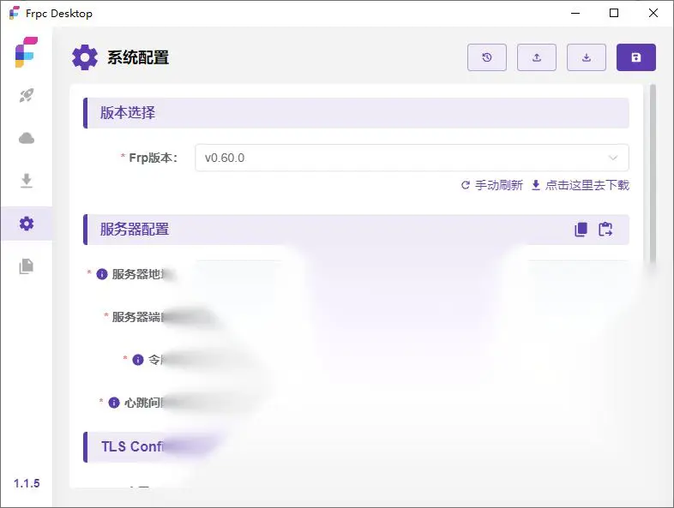Click the import download config button
The height and width of the screenshot is (508, 674).
[587, 57]
